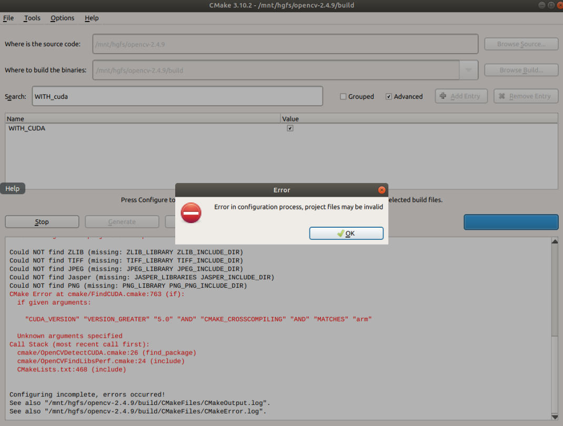Click the Add Entry button

[x=461, y=96]
